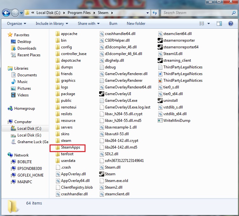Open the Share with menu
The width and height of the screenshot is (239, 216).
pos(89,24)
